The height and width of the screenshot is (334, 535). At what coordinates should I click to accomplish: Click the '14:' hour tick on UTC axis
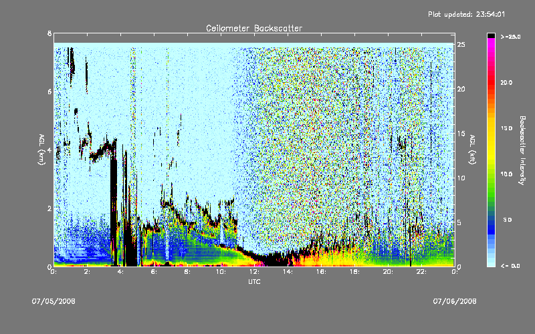(288, 272)
